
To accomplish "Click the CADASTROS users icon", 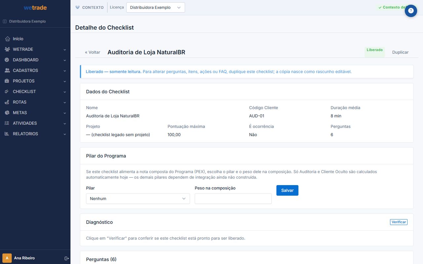I will (x=7, y=70).
